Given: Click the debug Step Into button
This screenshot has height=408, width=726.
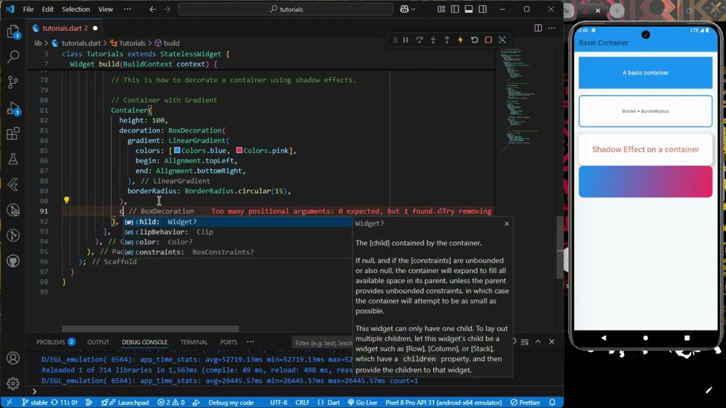Looking at the screenshot, I should click(x=433, y=40).
